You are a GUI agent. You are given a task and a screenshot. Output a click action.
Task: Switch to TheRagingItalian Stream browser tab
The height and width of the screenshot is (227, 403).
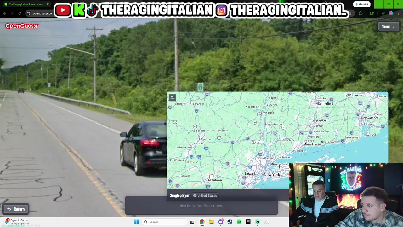click(x=26, y=4)
